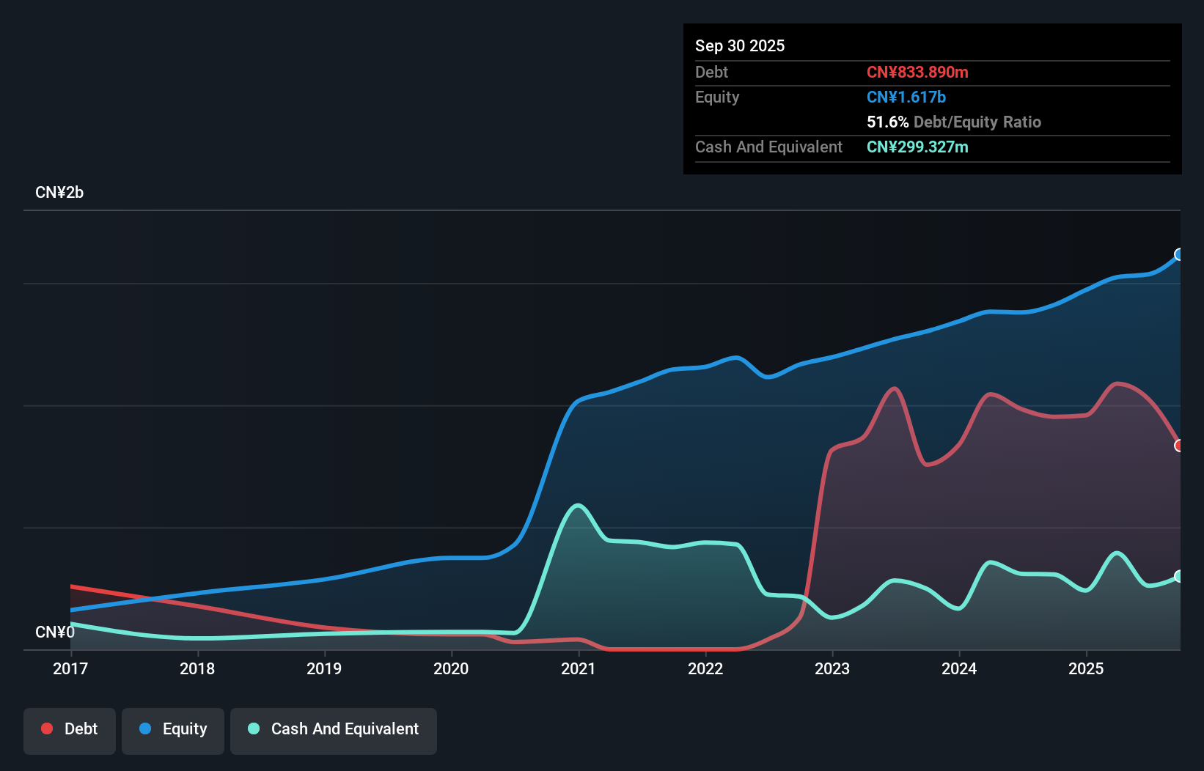Click the teal Cash And Equivalent legend dot
Screen dimensions: 1204x771
(x=254, y=728)
